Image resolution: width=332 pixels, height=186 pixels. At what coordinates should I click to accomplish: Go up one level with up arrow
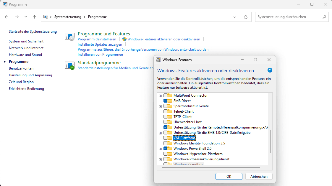pos(34,17)
